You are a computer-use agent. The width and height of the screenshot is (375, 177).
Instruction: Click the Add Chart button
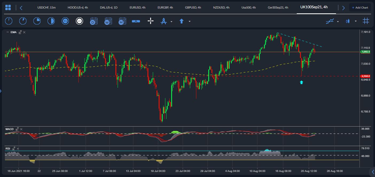click(360, 7)
